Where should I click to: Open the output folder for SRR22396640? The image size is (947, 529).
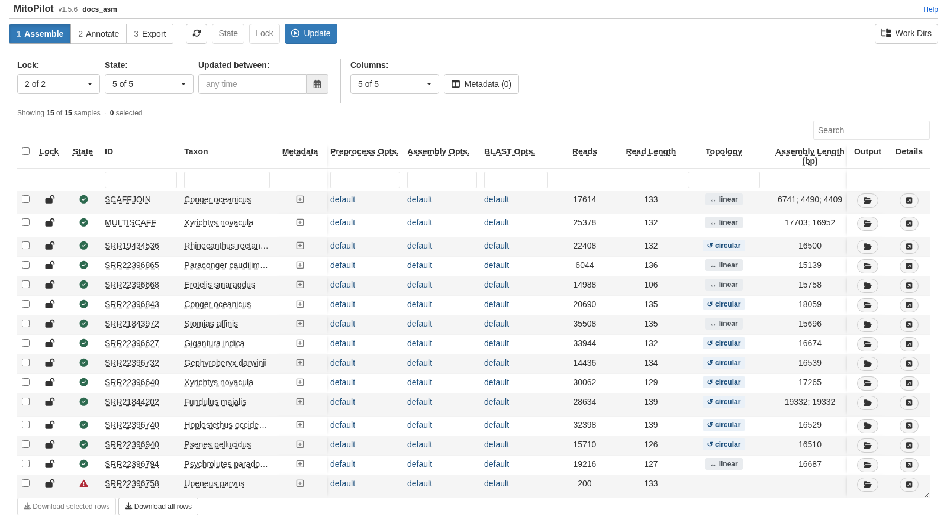tap(867, 383)
